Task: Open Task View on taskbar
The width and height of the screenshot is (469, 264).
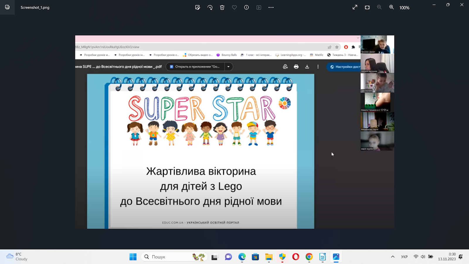Action: click(x=215, y=257)
